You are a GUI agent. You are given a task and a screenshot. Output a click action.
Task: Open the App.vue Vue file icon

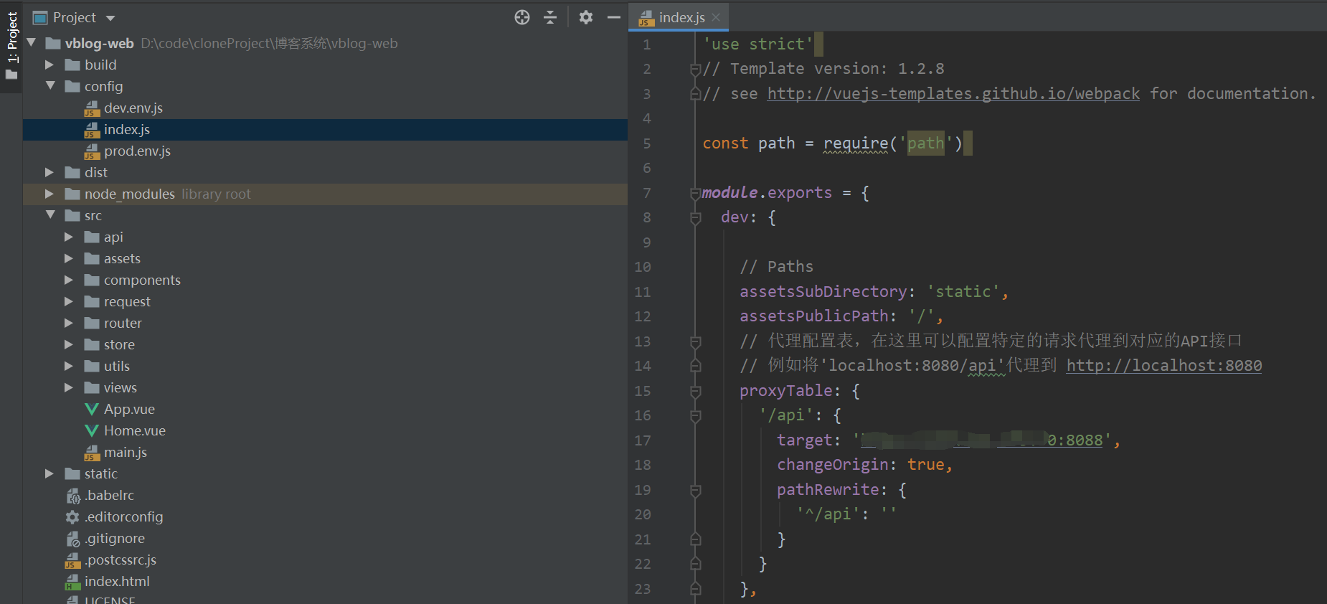91,409
